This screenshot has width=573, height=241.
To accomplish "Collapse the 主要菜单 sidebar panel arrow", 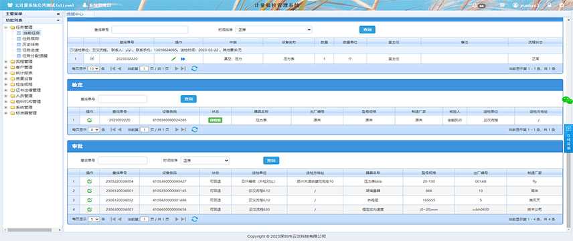I will coord(58,14).
